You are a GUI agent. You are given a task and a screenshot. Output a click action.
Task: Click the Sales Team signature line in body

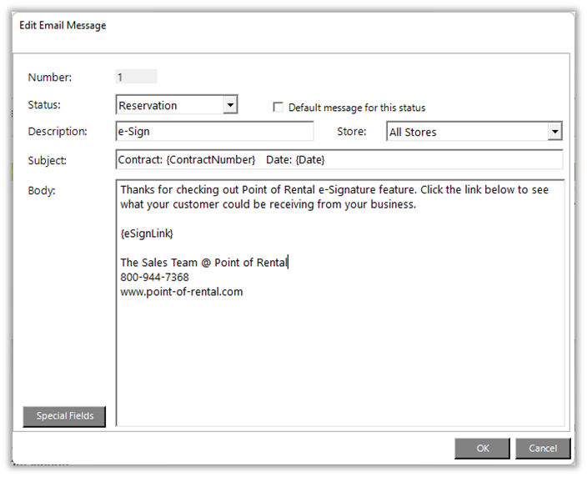203,263
